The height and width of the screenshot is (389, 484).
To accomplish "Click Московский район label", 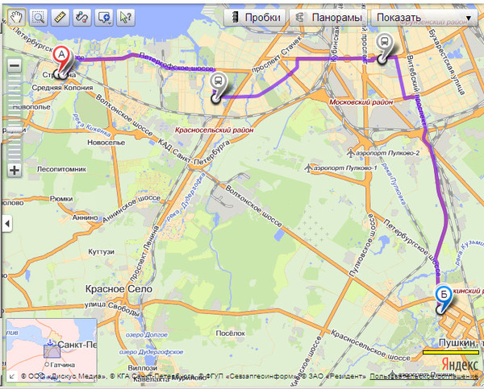I will click(361, 101).
